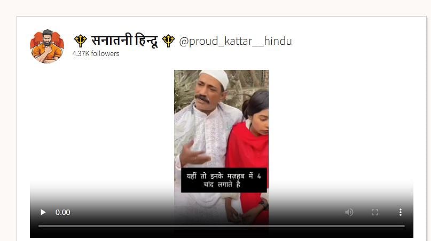This screenshot has height=241, width=431.
Task: Click the 0:00 elapsed time display
Action: tap(62, 212)
